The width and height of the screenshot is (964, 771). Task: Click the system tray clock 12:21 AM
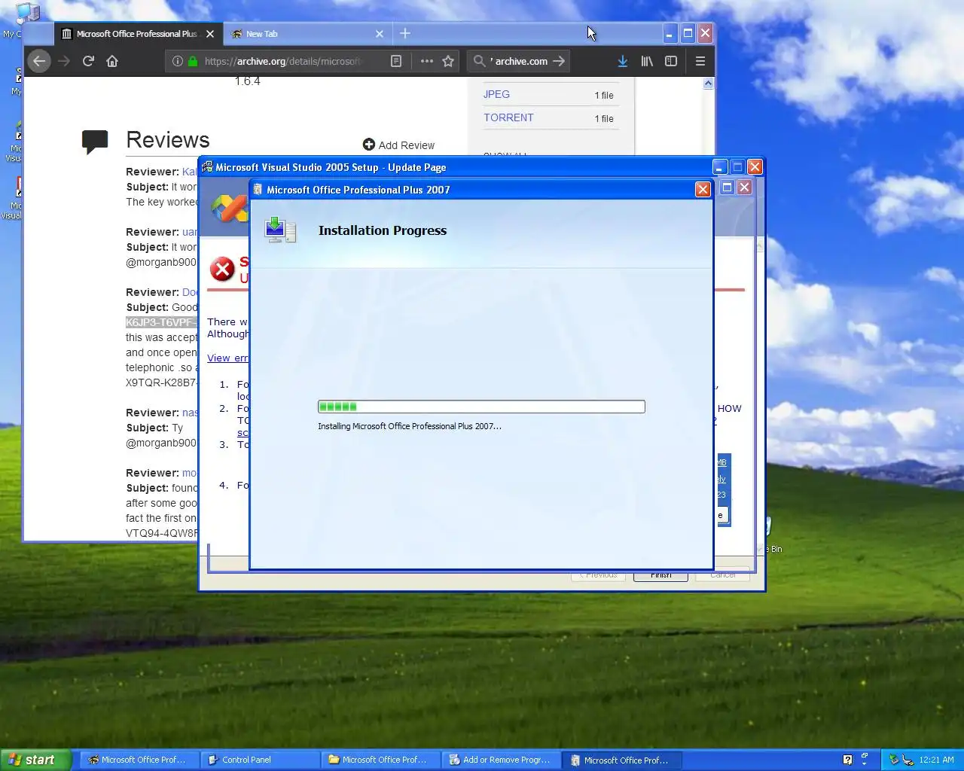(936, 760)
